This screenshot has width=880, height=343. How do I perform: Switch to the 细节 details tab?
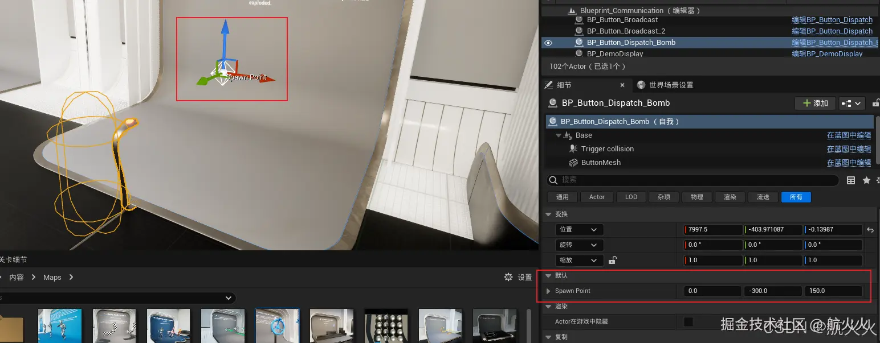[564, 85]
